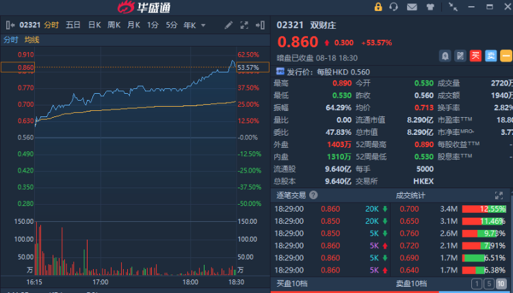
Task: Switch to the 五日 chart tab
Action: pyautogui.click(x=73, y=25)
